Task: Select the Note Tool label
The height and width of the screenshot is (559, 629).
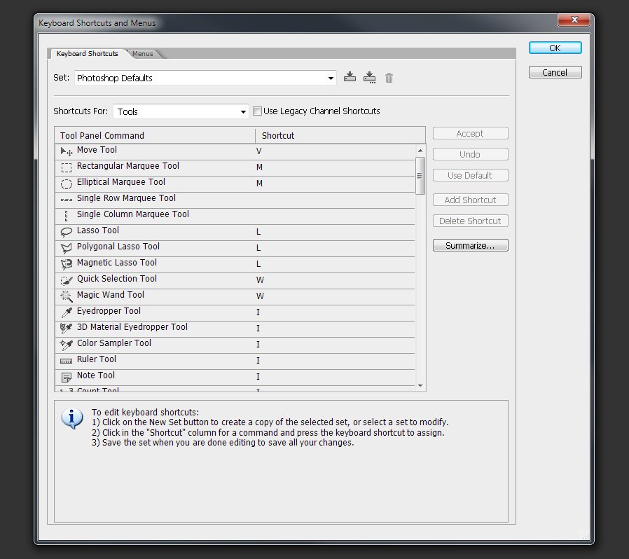Action: pyautogui.click(x=95, y=375)
